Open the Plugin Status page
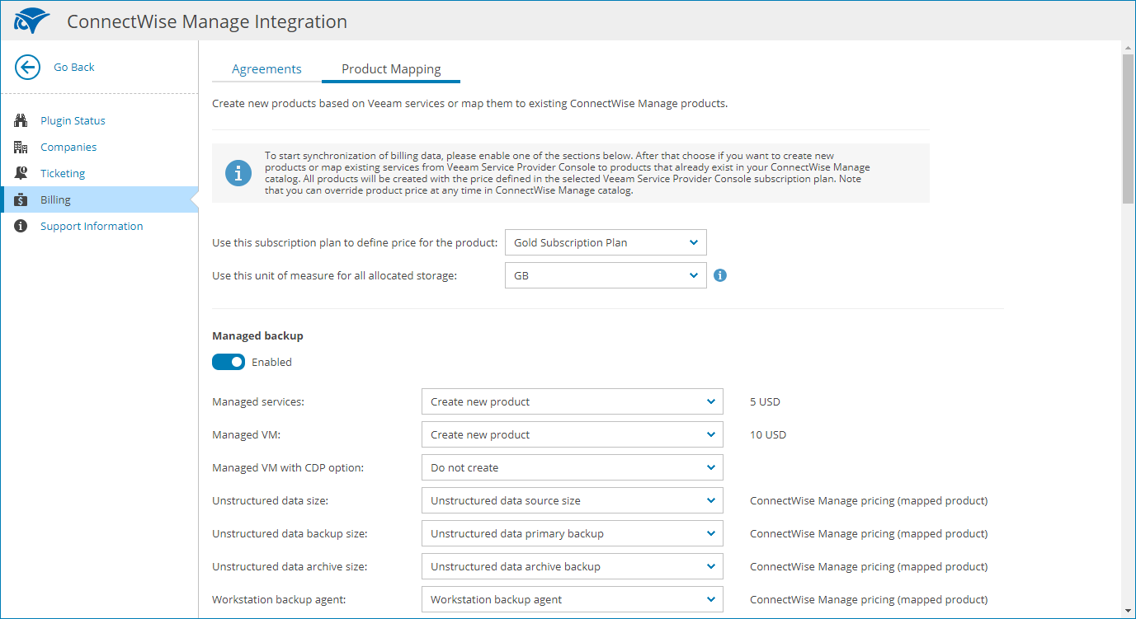The width and height of the screenshot is (1136, 619). (73, 121)
